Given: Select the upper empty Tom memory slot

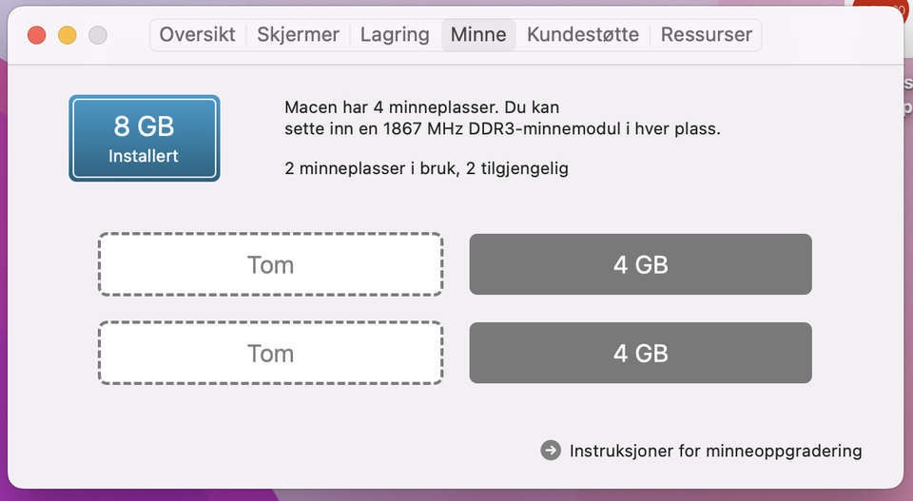Looking at the screenshot, I should (270, 264).
